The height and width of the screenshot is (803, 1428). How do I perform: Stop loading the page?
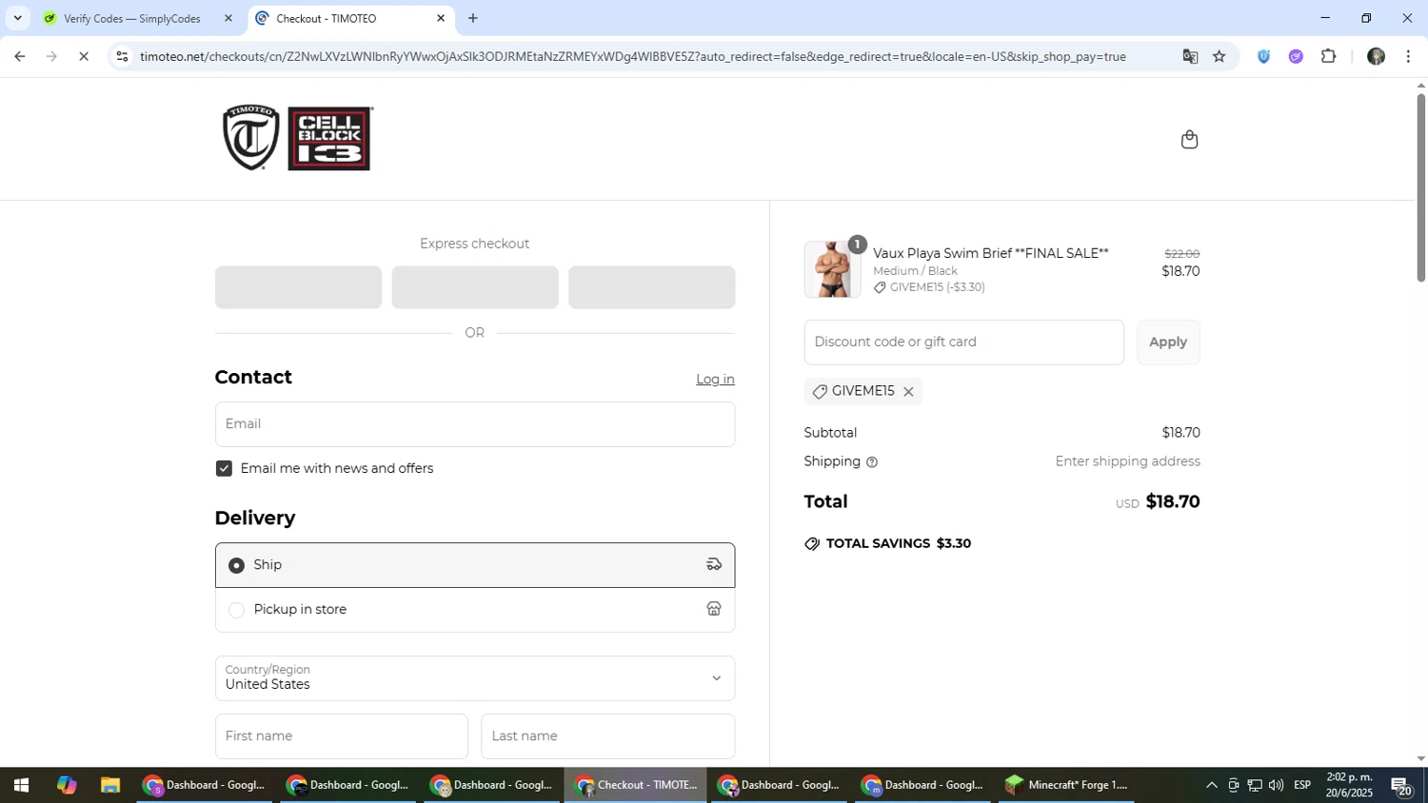pos(84,57)
